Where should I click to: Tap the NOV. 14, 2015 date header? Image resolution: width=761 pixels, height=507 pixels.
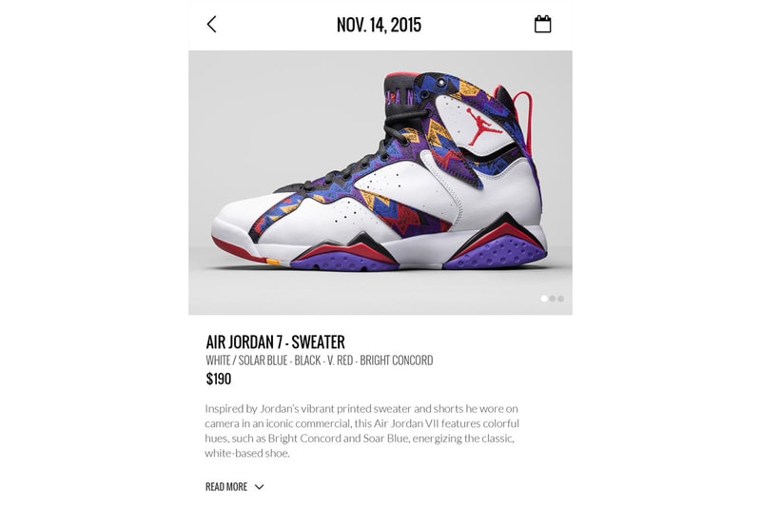point(379,25)
